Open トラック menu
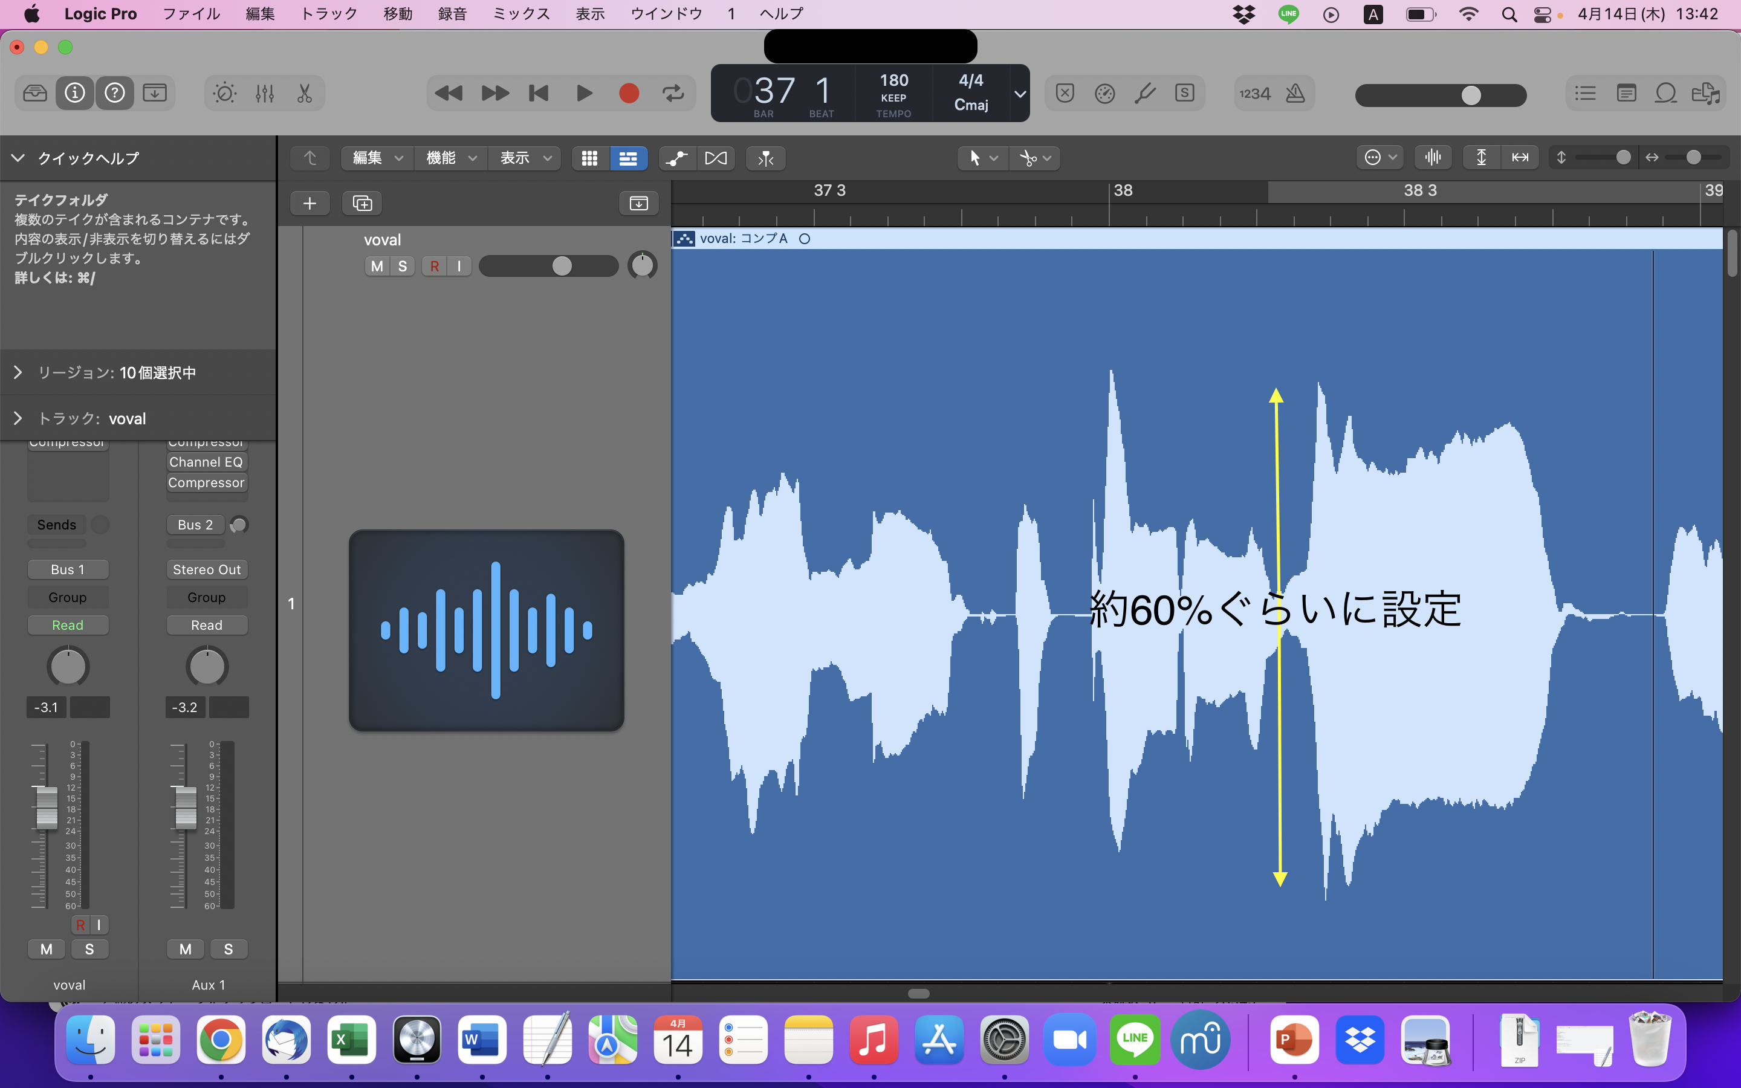This screenshot has height=1088, width=1741. coord(329,14)
